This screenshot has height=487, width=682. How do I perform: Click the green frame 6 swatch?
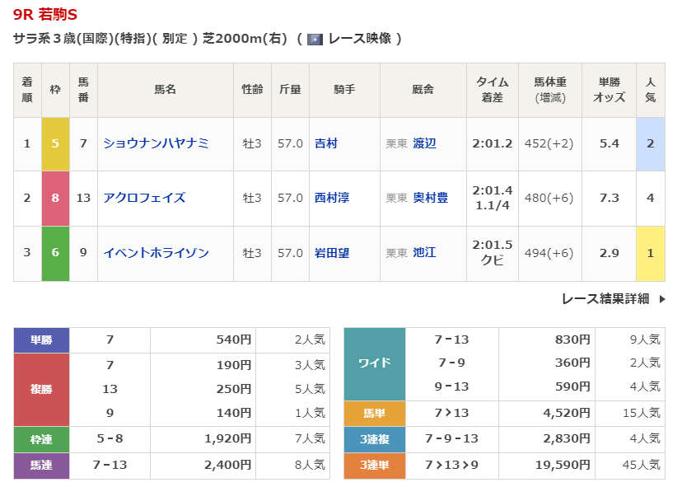[x=55, y=253]
